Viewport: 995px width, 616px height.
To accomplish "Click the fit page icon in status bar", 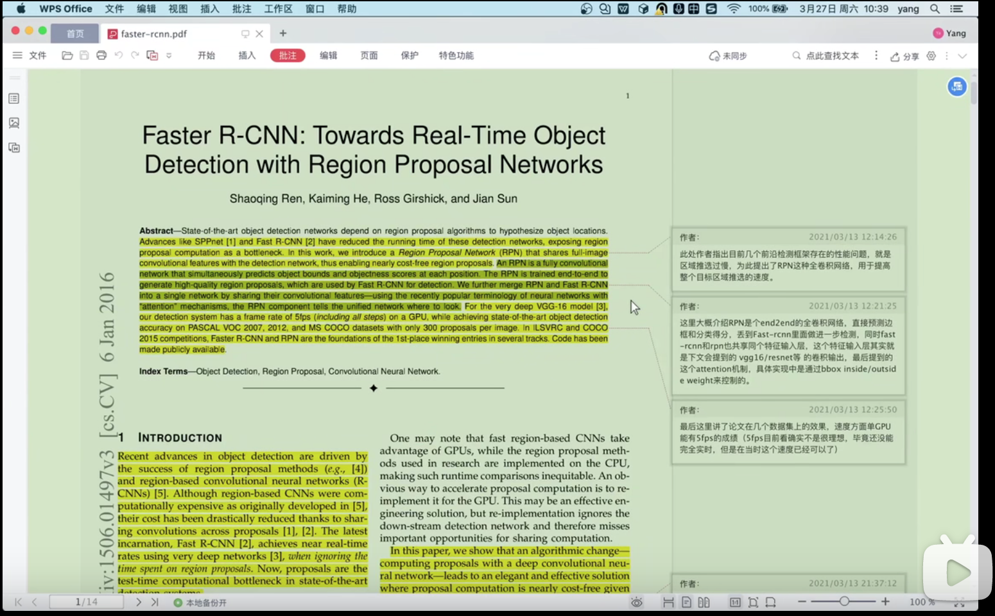I will pos(753,602).
